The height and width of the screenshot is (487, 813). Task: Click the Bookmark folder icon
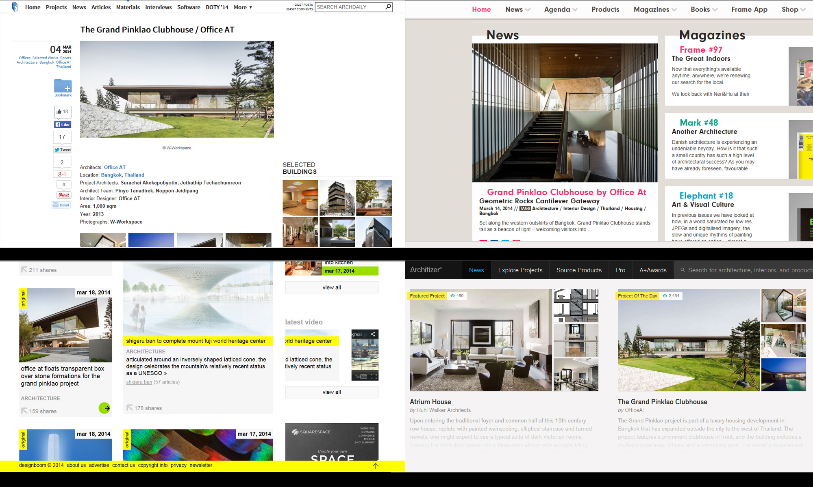[63, 86]
